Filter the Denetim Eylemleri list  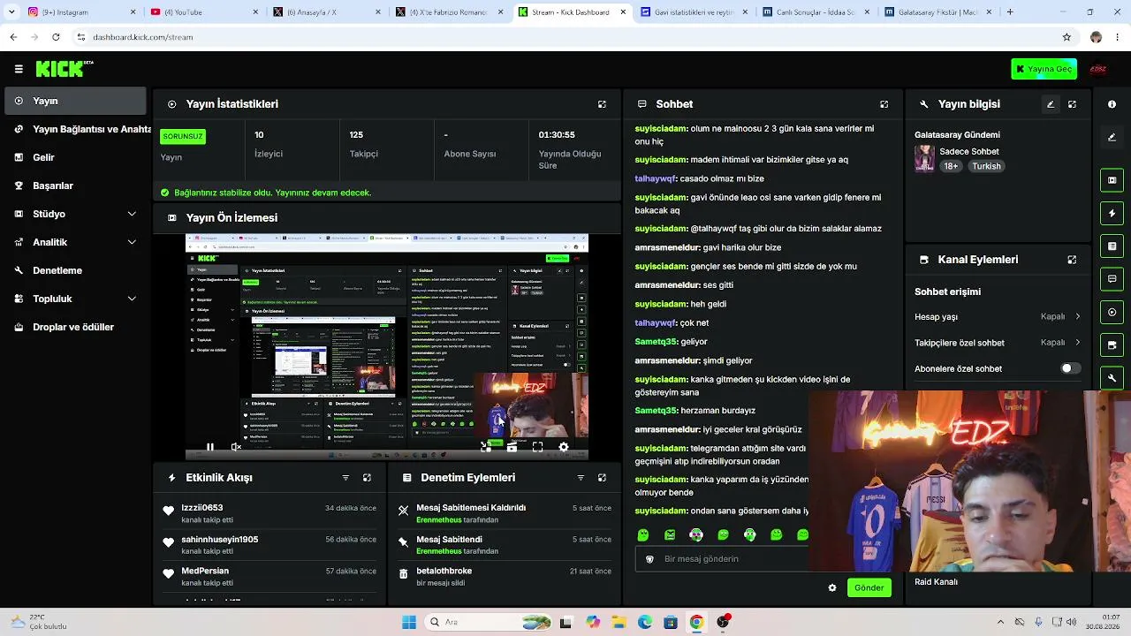581,478
